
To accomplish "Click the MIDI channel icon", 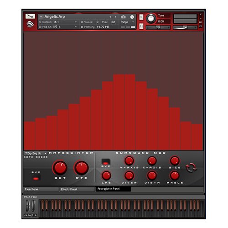I will point(40,27).
